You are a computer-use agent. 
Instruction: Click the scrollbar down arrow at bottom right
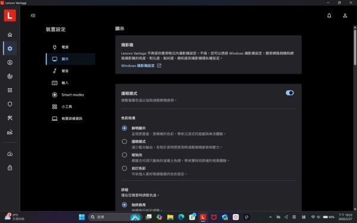pos(355,209)
